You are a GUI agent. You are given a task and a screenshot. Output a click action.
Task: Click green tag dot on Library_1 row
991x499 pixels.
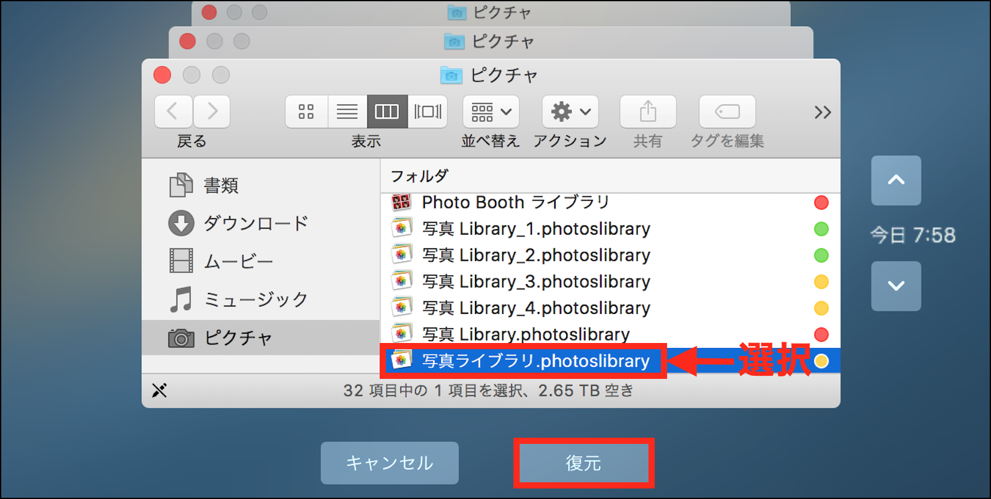(821, 229)
